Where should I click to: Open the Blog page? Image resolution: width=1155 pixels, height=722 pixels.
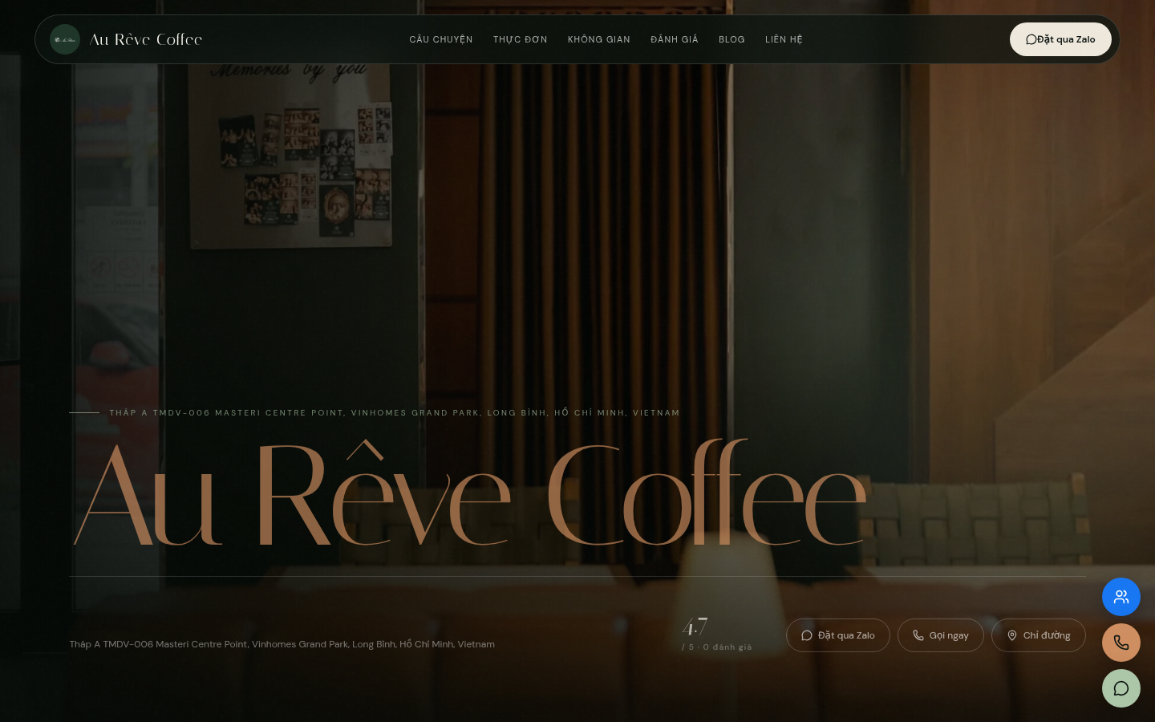(731, 39)
